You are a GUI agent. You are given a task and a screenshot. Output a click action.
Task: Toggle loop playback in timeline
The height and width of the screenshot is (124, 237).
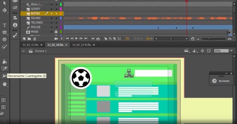coord(98,39)
